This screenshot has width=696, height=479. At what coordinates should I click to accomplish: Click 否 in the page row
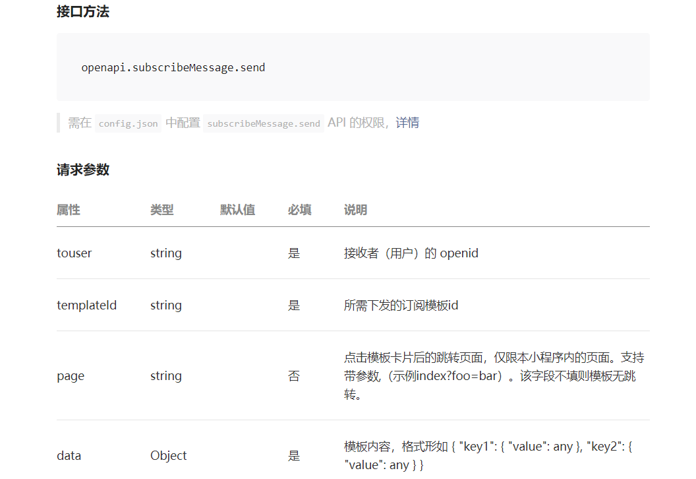pyautogui.click(x=294, y=376)
